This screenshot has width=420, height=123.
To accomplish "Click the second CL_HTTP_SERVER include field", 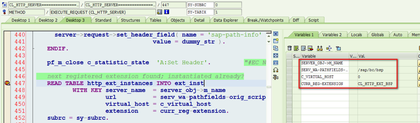I will pos(120,5).
